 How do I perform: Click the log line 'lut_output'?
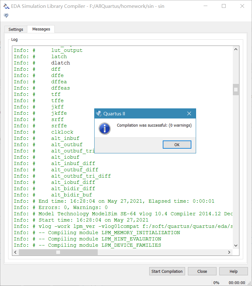tap(67, 50)
